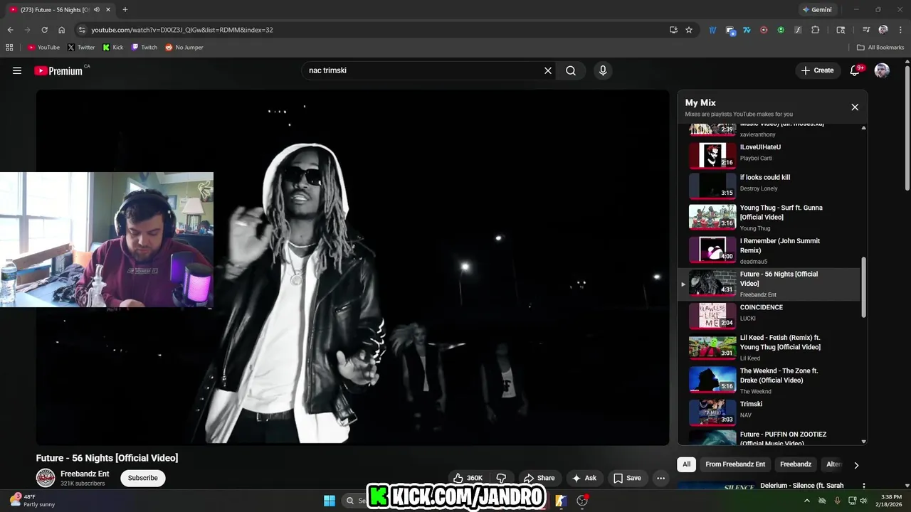Image resolution: width=911 pixels, height=512 pixels.
Task: Select the current Future - 56 Nights entry
Action: click(769, 284)
